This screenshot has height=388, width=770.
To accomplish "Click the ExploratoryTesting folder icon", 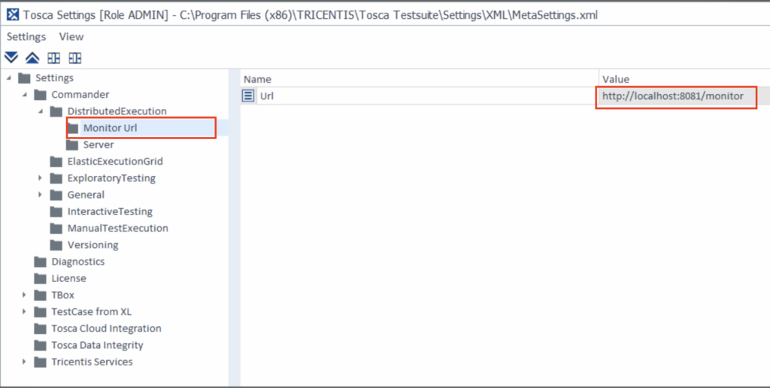I will click(x=56, y=178).
